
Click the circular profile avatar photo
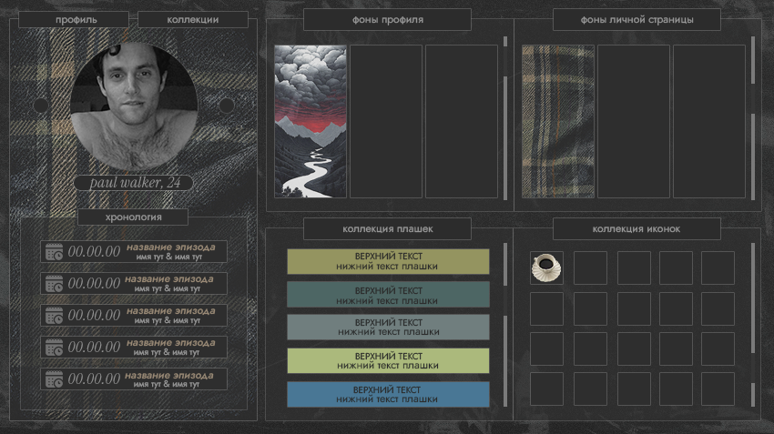(x=134, y=107)
